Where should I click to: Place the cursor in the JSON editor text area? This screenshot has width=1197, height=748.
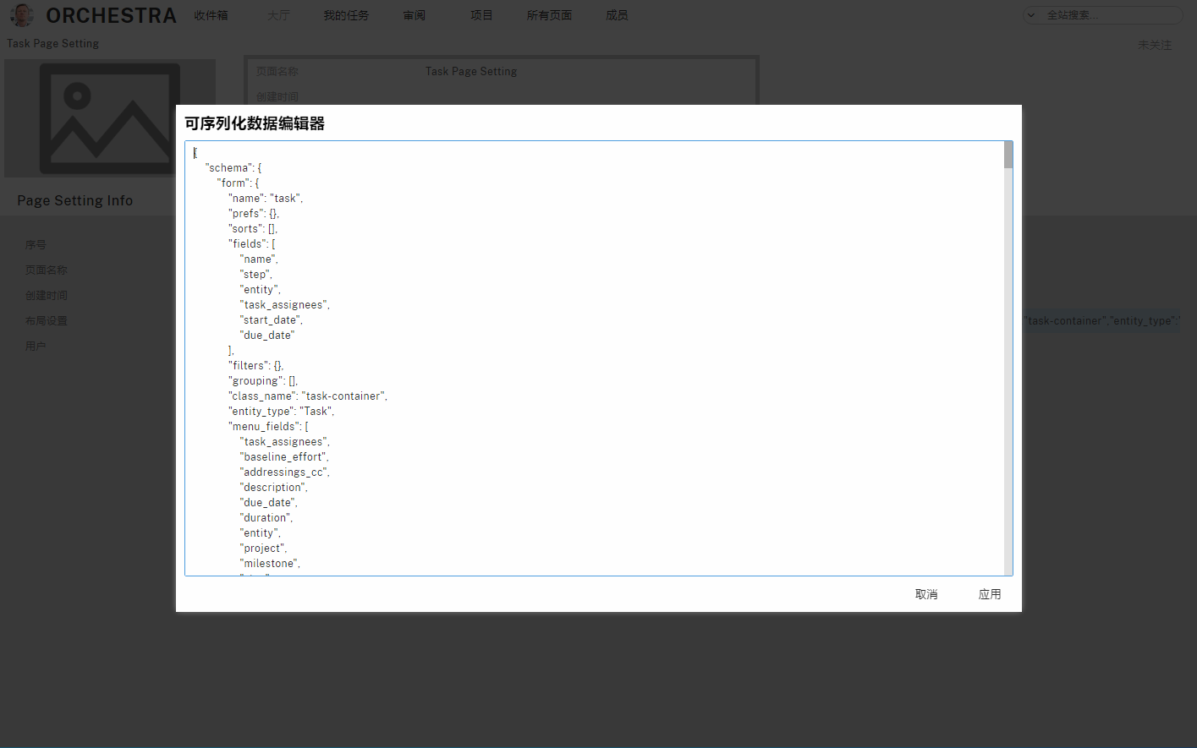[x=594, y=358]
